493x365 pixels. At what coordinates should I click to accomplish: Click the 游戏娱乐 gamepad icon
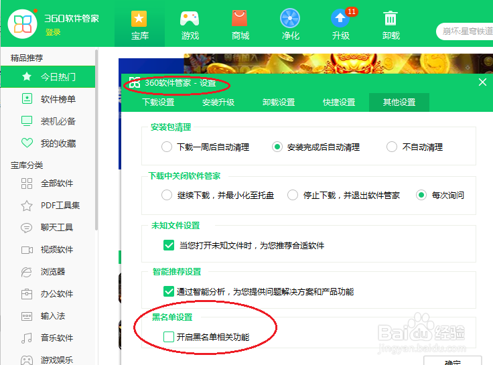(27, 360)
